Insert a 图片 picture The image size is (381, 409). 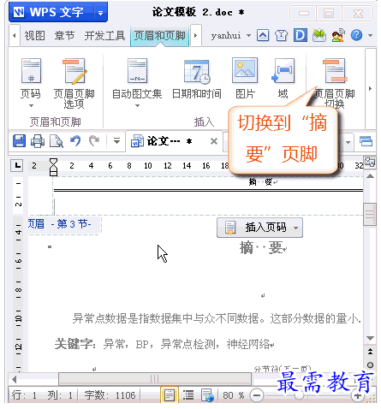(245, 79)
